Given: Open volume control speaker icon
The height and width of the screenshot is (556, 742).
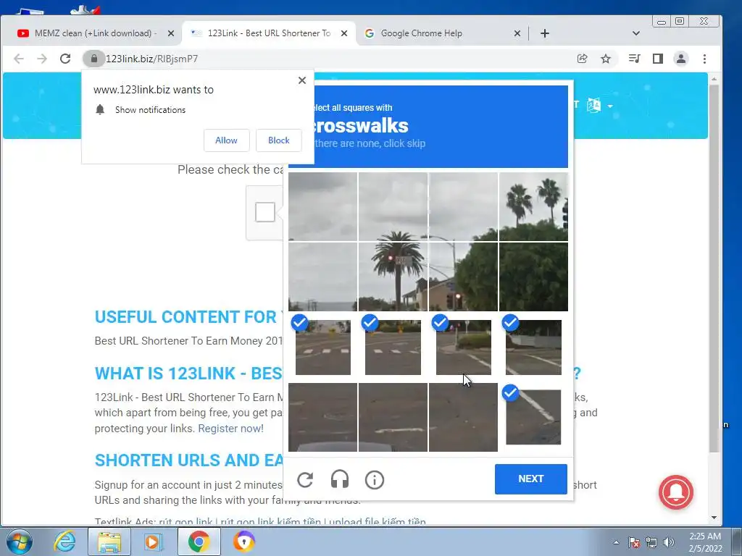Looking at the screenshot, I should [669, 542].
